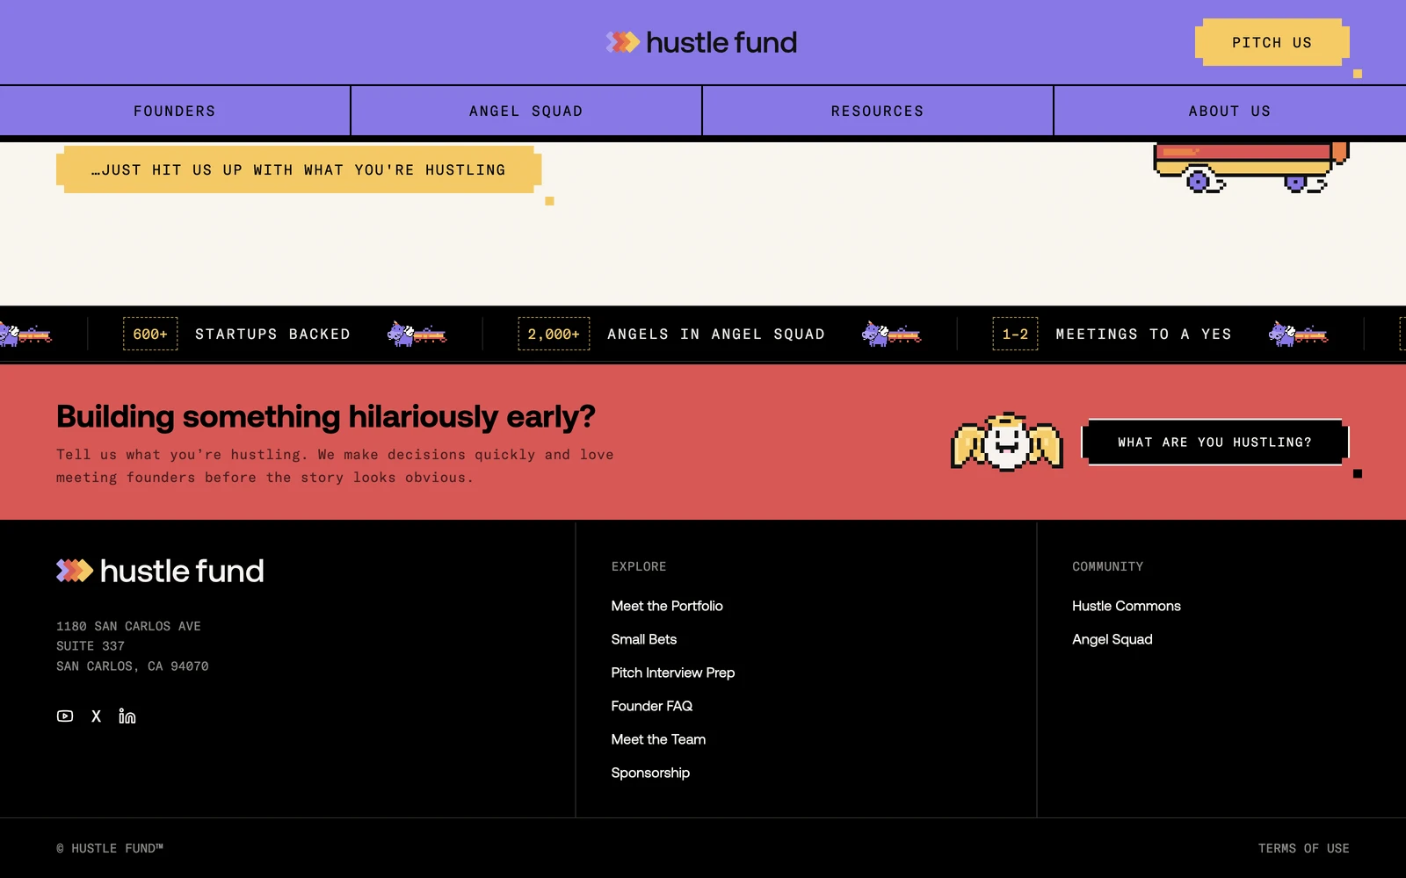
Task: Open Meet the Portfolio link
Action: (x=667, y=606)
